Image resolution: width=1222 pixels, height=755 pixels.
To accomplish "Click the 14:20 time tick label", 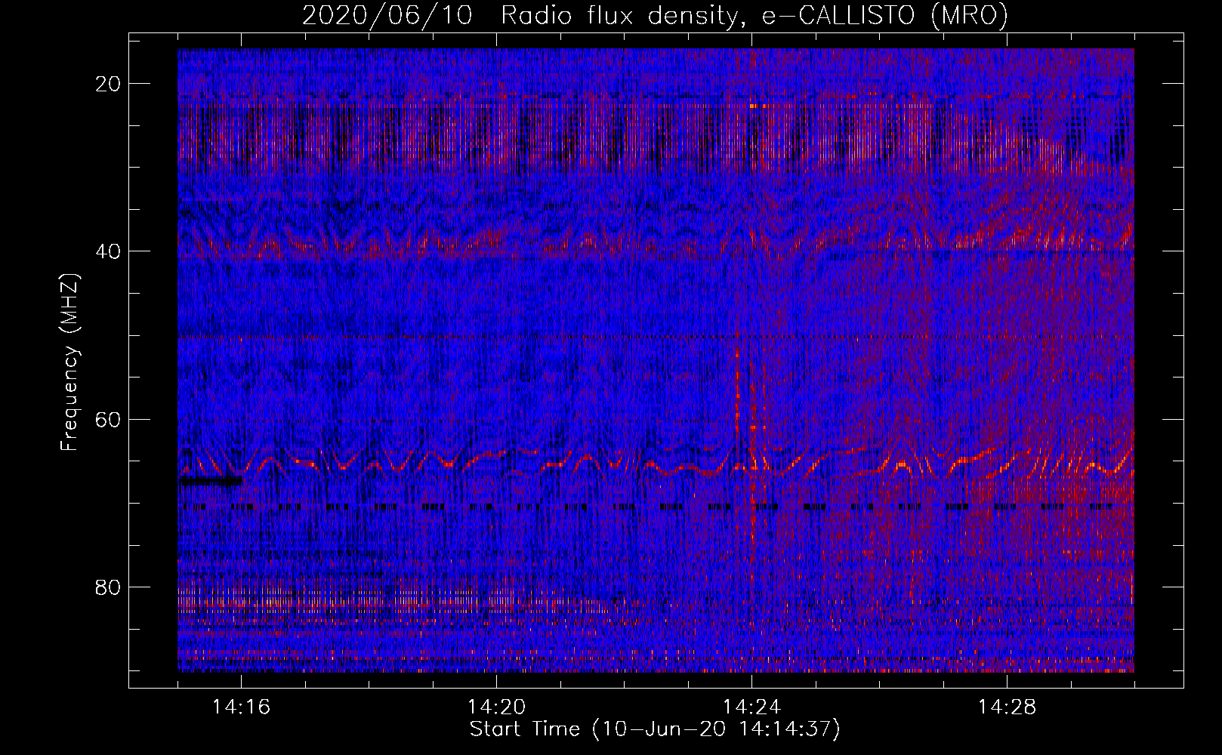I will click(x=496, y=707).
